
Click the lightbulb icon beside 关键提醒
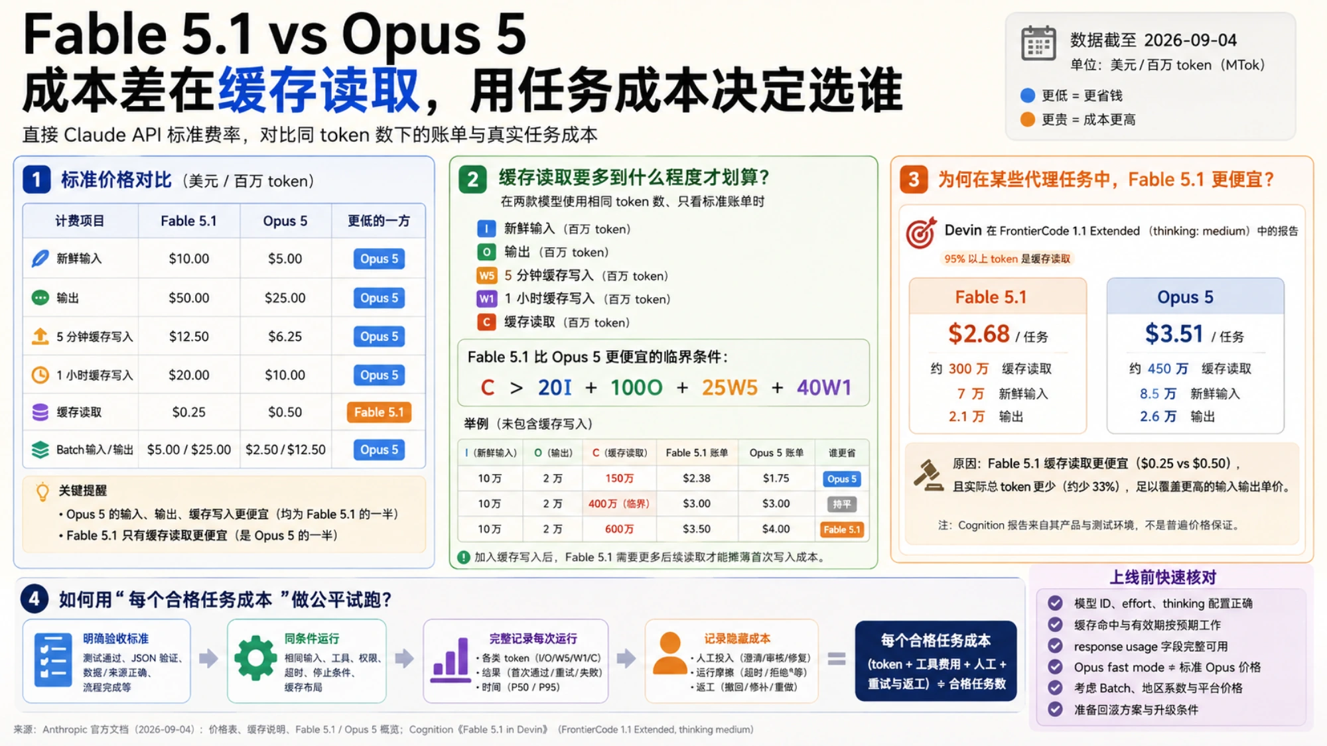[x=42, y=491]
